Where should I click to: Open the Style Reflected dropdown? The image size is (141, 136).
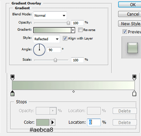(x=47, y=39)
